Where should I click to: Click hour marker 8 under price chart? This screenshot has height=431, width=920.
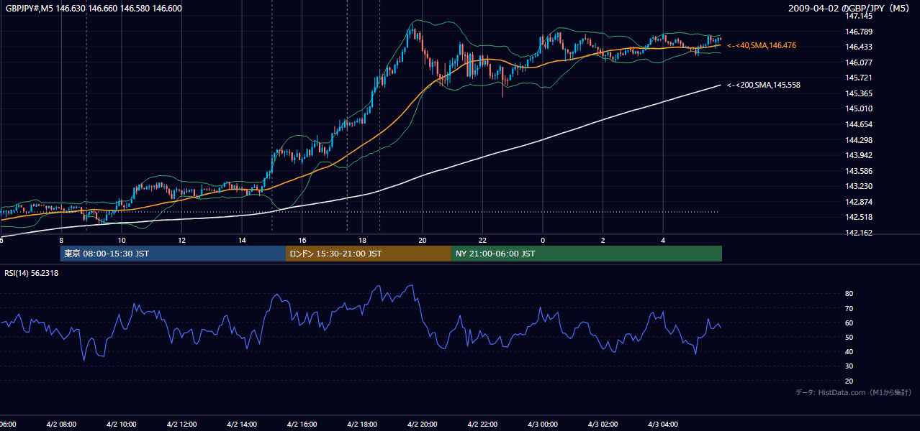[61, 240]
